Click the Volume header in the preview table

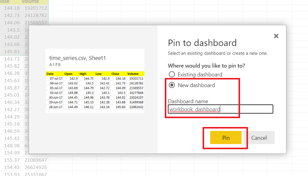coord(133,74)
